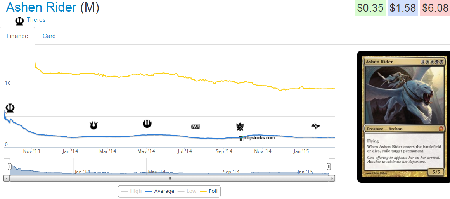Click the Khans of Tarkir set marker
This screenshot has height=199, width=450.
tap(240, 127)
